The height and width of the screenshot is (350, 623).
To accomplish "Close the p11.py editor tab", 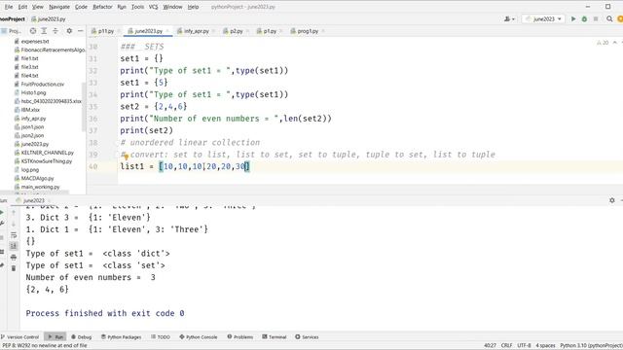I will (x=119, y=31).
